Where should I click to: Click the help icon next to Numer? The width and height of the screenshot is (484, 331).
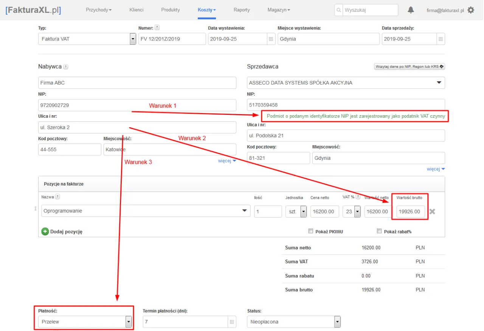coord(157,28)
